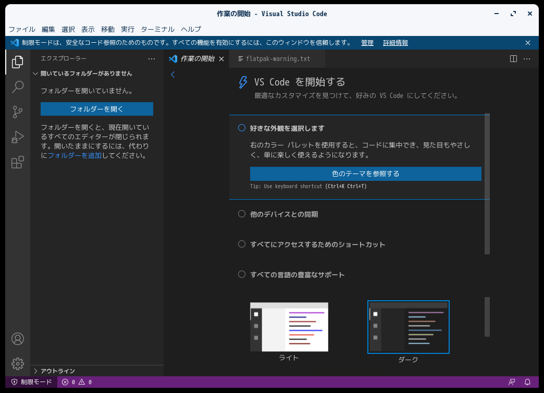Minimize the Visual Studio Code window
544x393 pixels.
tap(497, 14)
